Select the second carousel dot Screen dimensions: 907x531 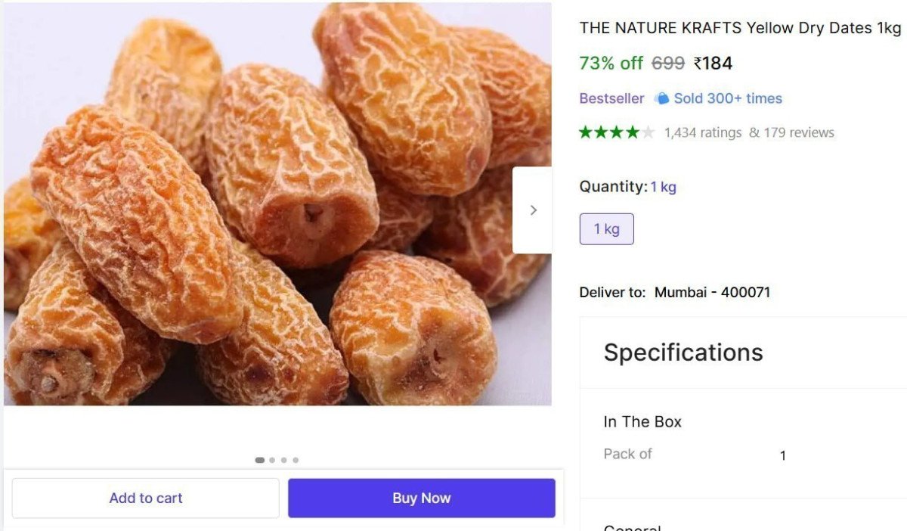point(271,459)
